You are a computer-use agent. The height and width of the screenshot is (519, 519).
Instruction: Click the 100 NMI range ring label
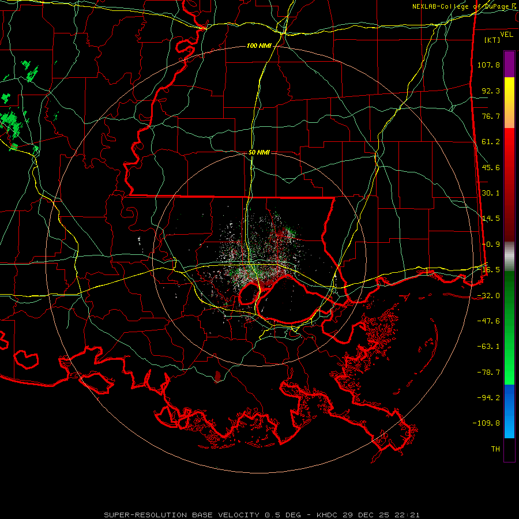point(259,46)
